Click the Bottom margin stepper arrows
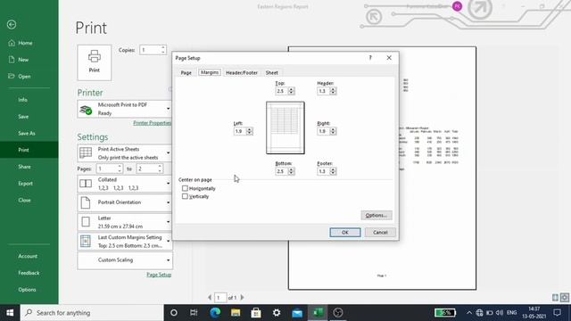The width and height of the screenshot is (571, 321). pos(291,171)
